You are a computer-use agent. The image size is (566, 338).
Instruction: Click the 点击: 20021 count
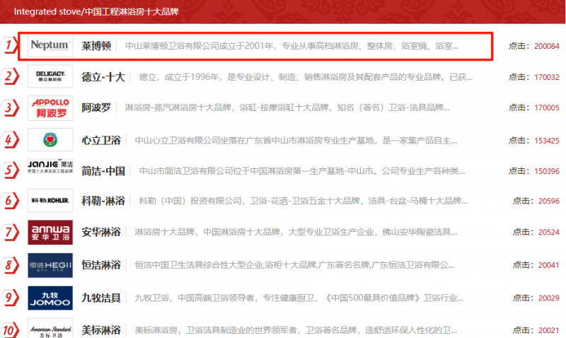click(536, 330)
